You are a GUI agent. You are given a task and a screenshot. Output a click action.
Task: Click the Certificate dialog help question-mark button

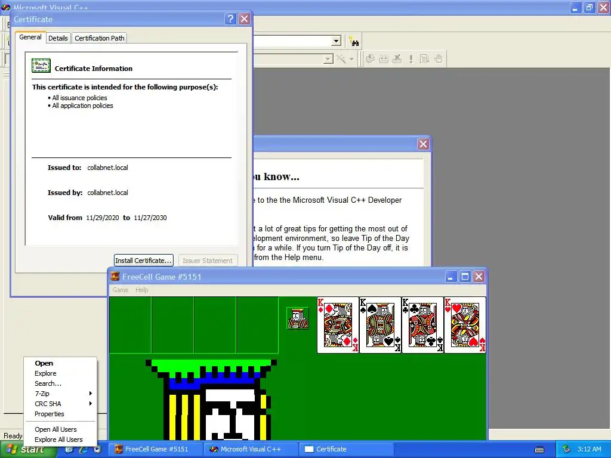tap(230, 19)
